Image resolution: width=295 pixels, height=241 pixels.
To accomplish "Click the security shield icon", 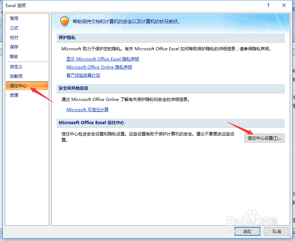I will [65, 21].
